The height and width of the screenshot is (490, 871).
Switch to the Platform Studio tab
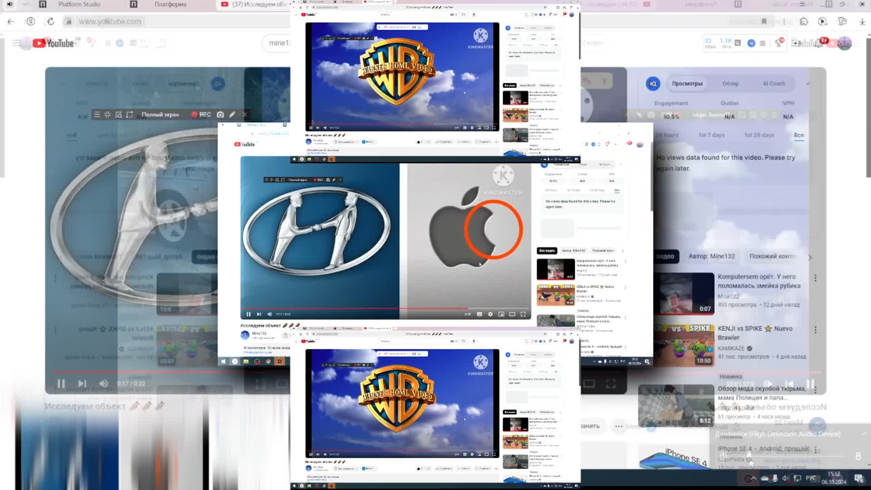(x=79, y=4)
